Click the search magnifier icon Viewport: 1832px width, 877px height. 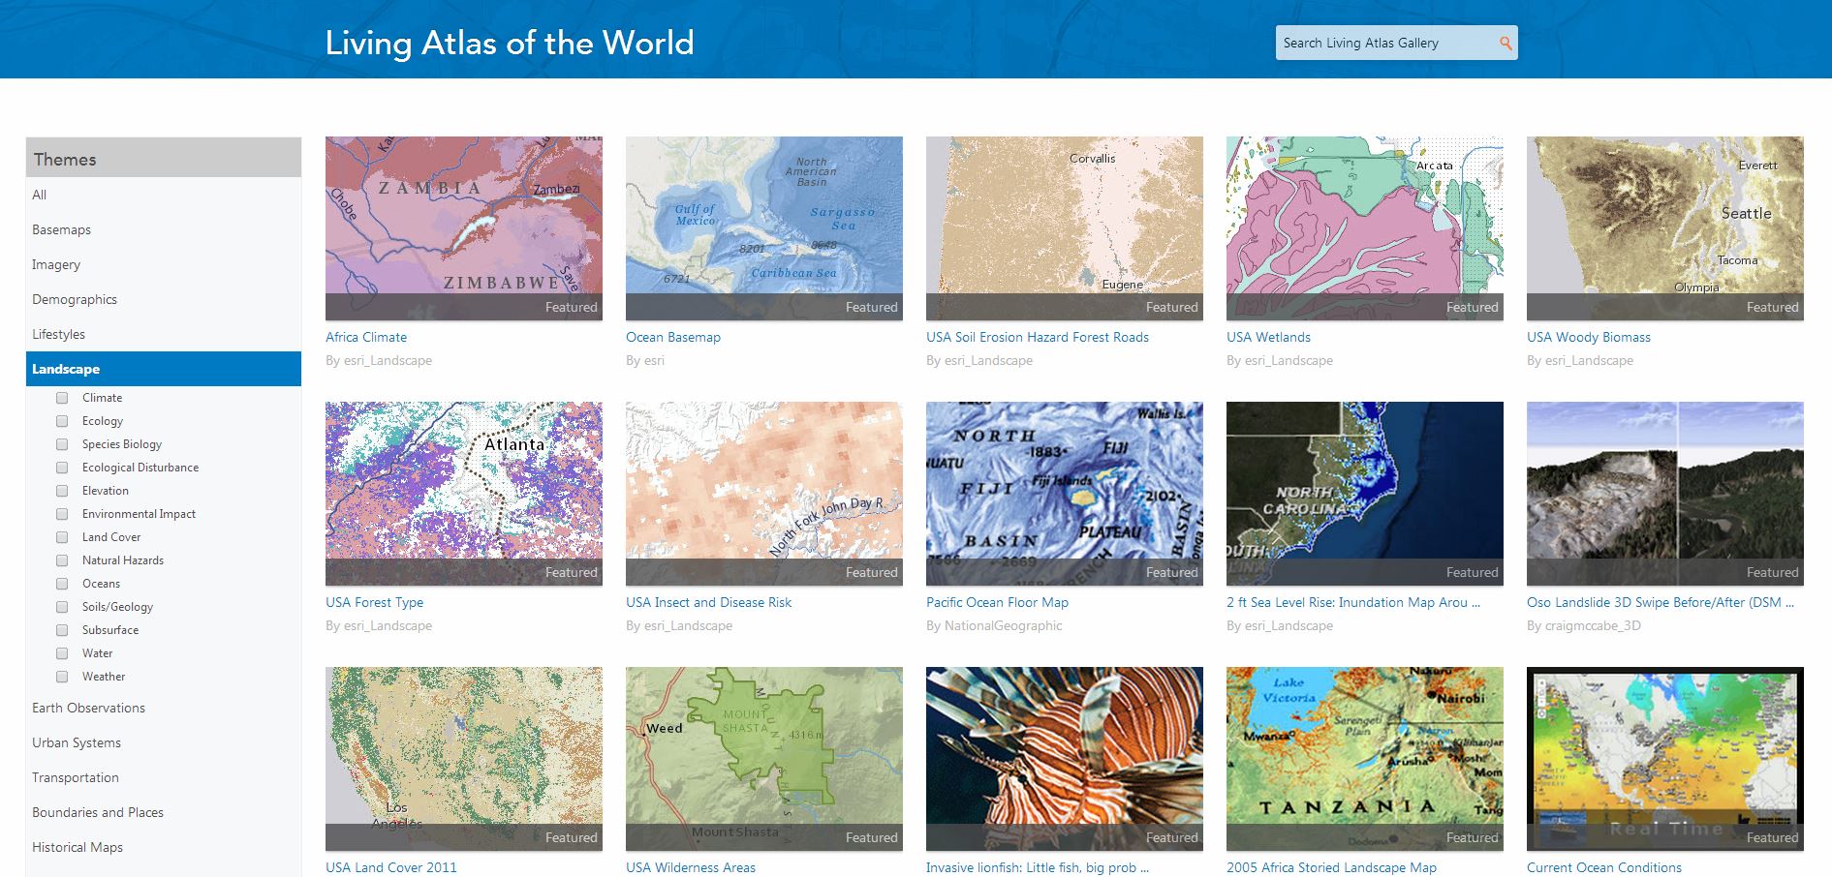[1505, 43]
